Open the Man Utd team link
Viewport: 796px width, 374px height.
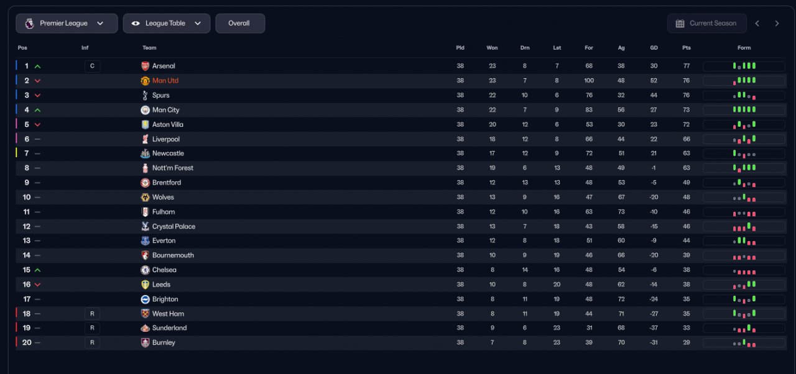click(x=165, y=81)
